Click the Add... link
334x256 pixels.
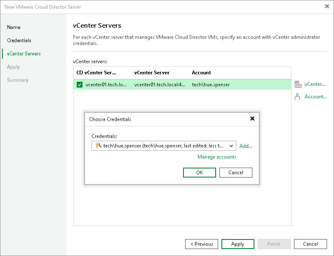coord(246,146)
